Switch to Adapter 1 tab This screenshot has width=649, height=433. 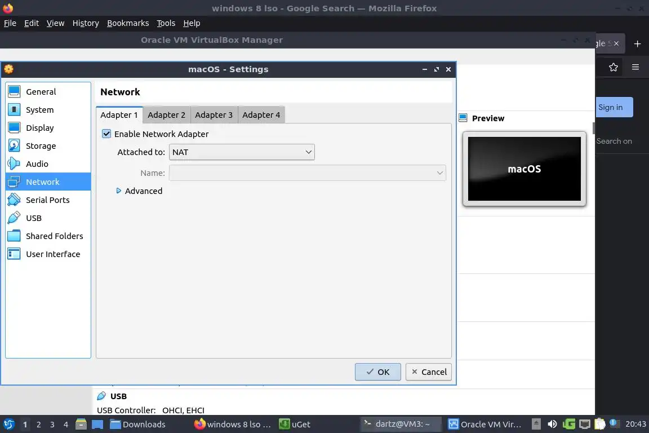(x=119, y=115)
